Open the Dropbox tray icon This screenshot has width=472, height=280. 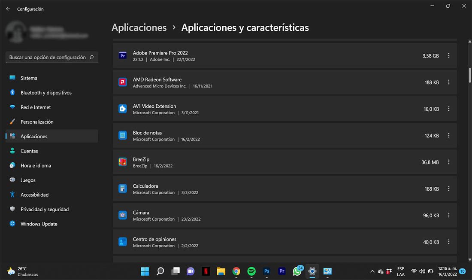point(389,271)
